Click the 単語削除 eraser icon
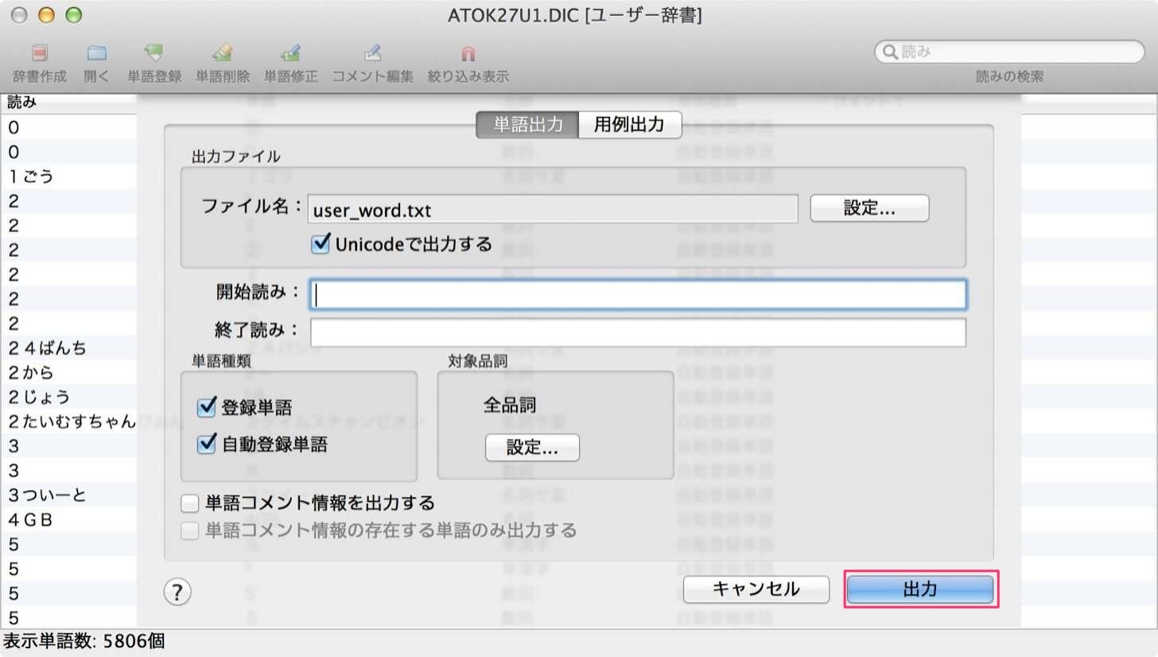The width and height of the screenshot is (1158, 657). pos(223,54)
